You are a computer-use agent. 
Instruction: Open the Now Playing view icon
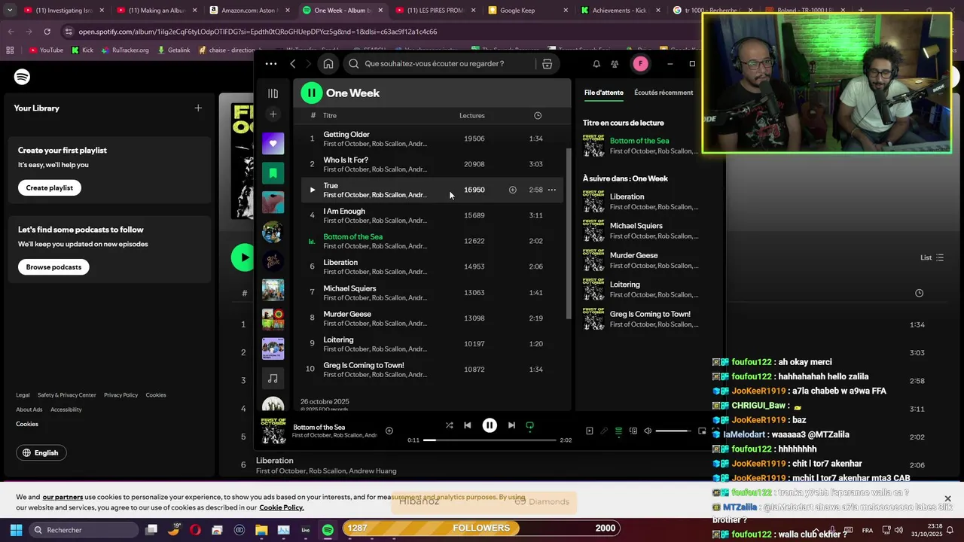click(x=589, y=431)
